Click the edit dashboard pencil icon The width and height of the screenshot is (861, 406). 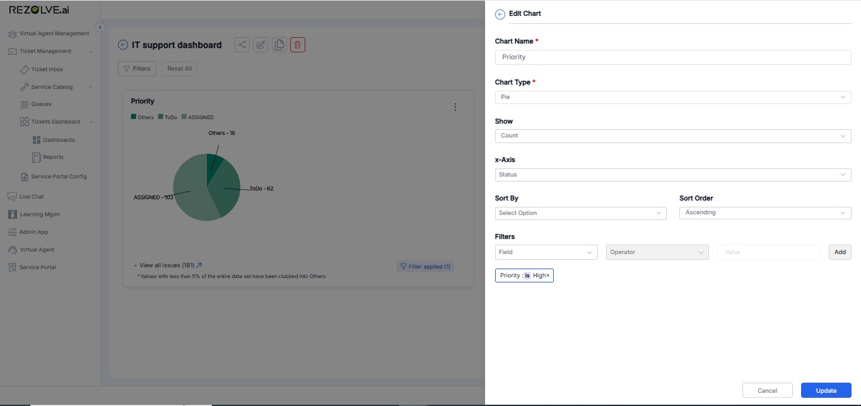point(261,45)
